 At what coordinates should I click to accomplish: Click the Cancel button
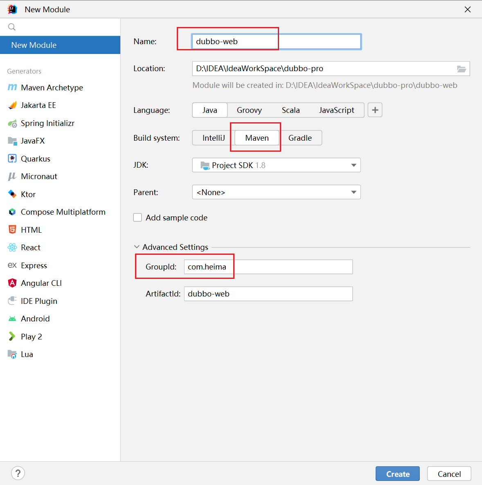point(449,474)
